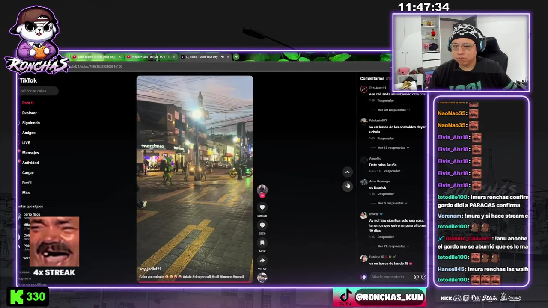The image size is (548, 308).
Task: Open the emoji picker in comment box
Action: [x=423, y=277]
